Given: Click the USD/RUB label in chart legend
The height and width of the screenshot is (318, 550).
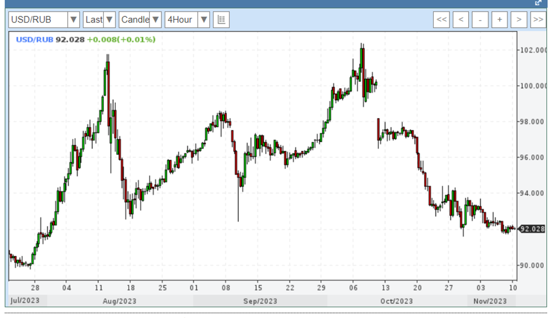Looking at the screenshot, I should [34, 40].
